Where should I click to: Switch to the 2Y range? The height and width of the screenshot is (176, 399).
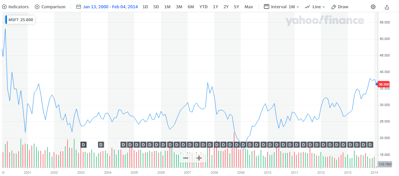tap(226, 7)
